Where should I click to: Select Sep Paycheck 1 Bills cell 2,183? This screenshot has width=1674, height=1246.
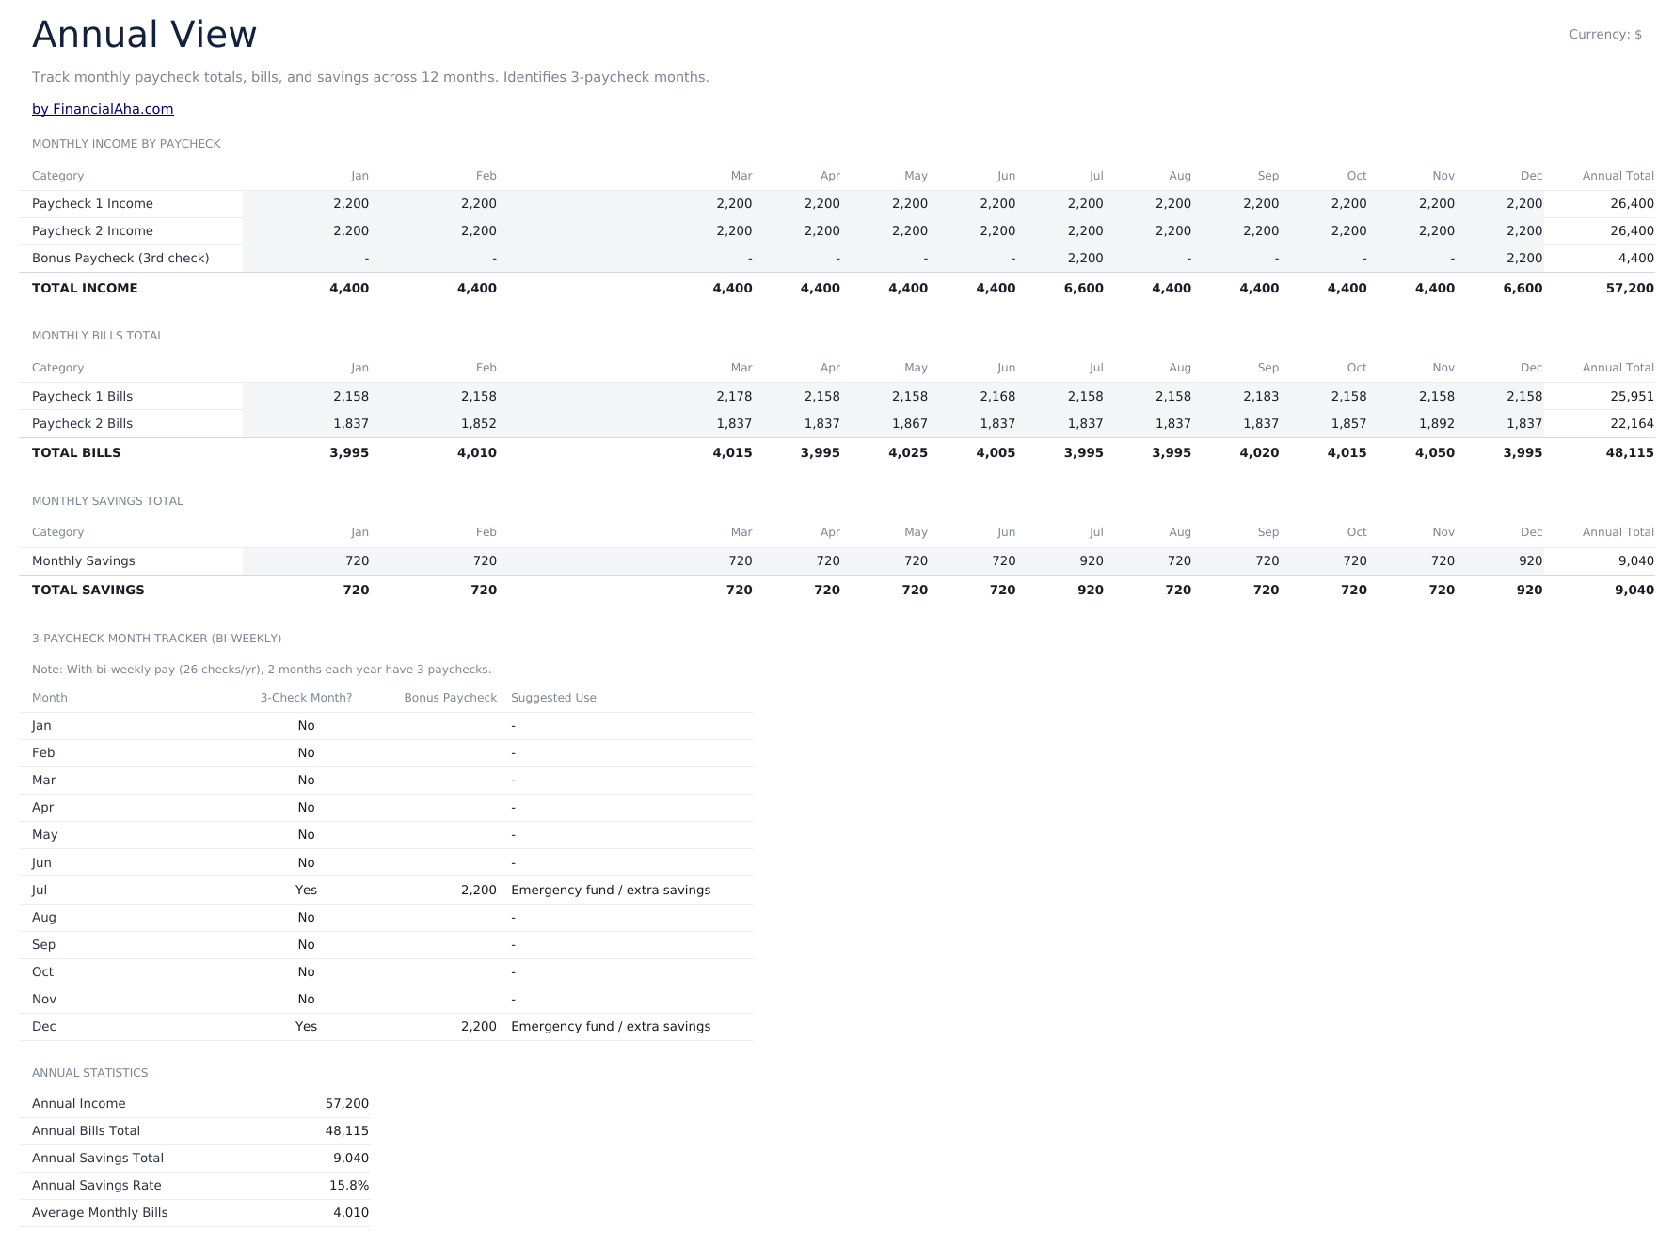tap(1261, 397)
